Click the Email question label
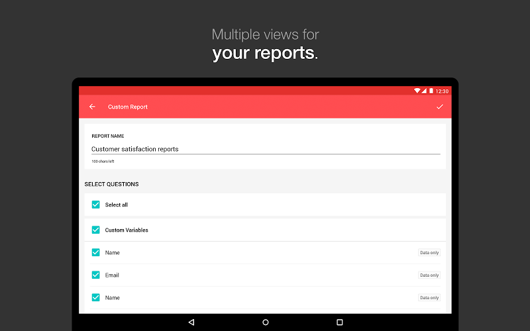 (x=112, y=275)
